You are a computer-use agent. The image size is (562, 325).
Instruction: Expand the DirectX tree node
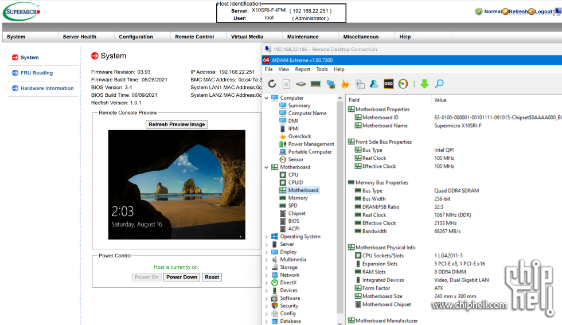point(266,283)
